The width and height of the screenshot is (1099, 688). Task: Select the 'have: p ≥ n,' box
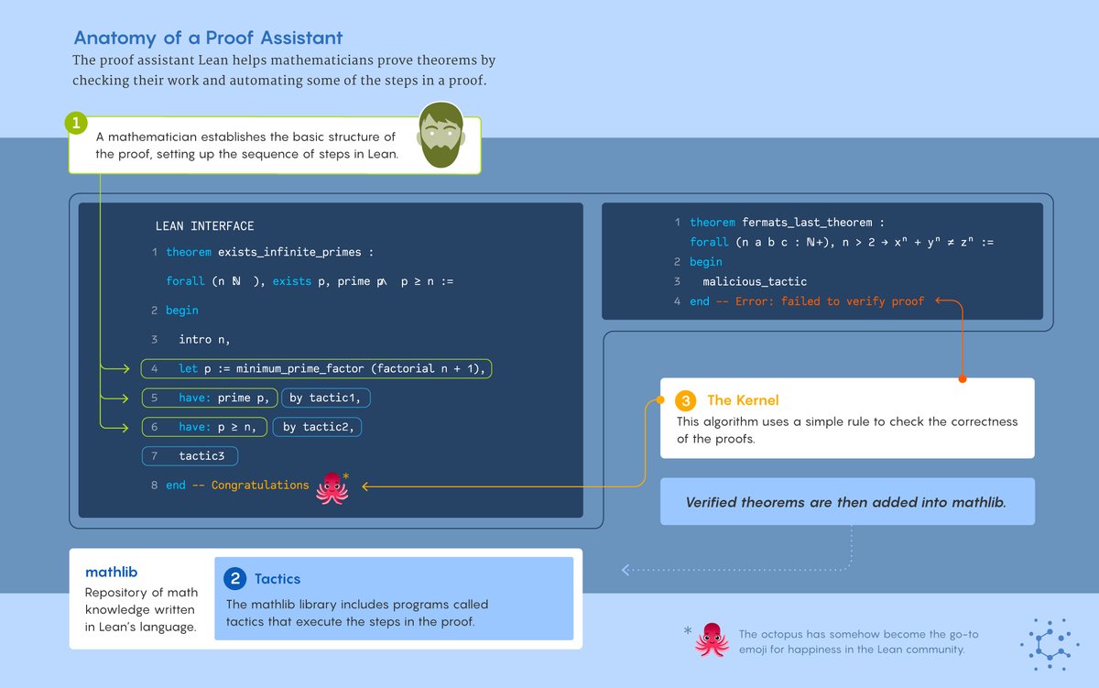206,426
